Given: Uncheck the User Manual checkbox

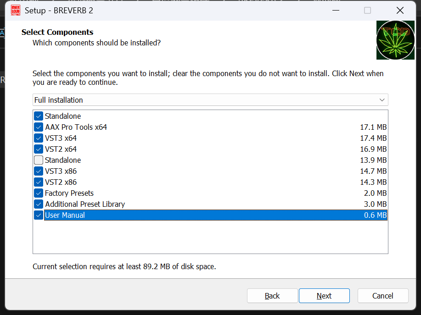Looking at the screenshot, I should [x=39, y=215].
